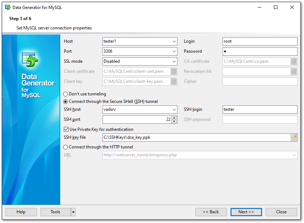The height and width of the screenshot is (223, 304).
Task: Click the 'Step 1 of 6' heading
Action: (x=20, y=19)
